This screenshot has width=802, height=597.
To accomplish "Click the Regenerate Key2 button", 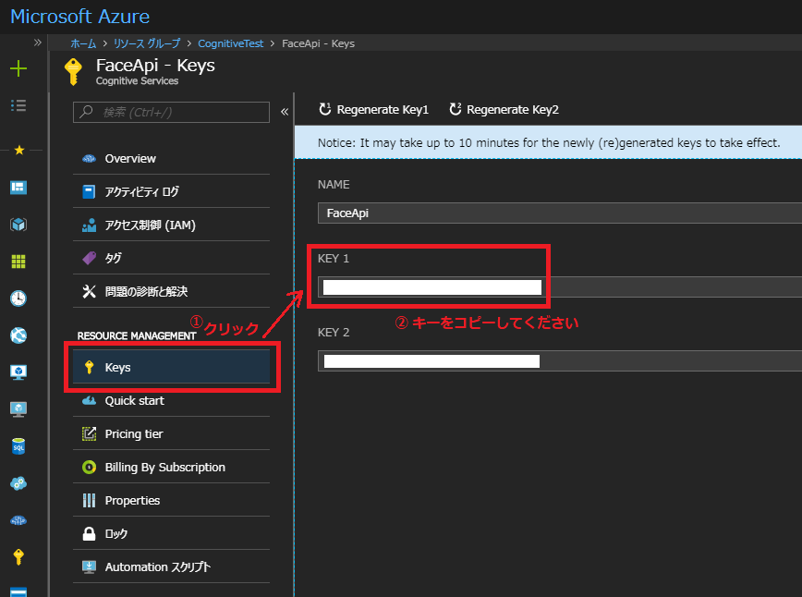I will click(504, 109).
